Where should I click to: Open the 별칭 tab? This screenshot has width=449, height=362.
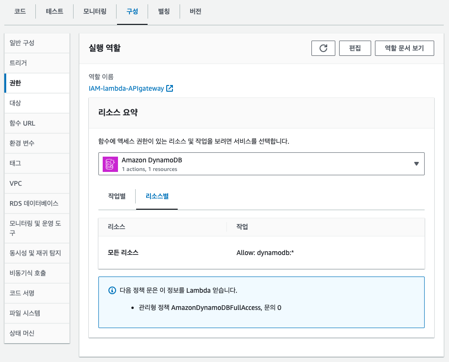pos(164,11)
